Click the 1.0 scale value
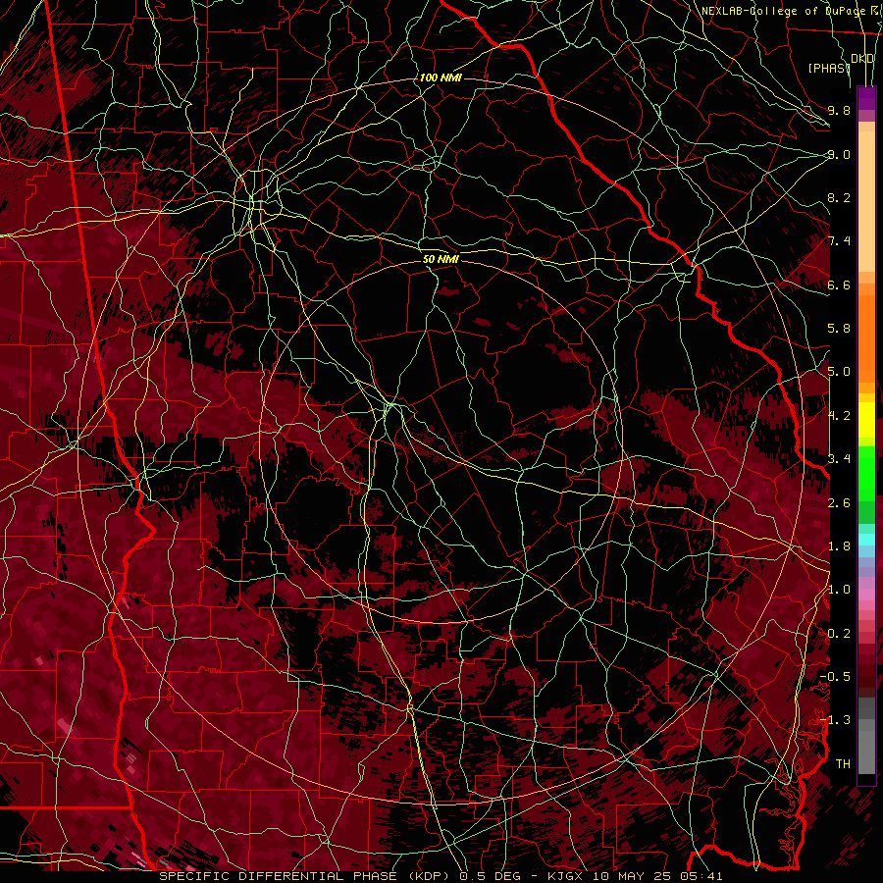This screenshot has width=883, height=883. [x=839, y=590]
